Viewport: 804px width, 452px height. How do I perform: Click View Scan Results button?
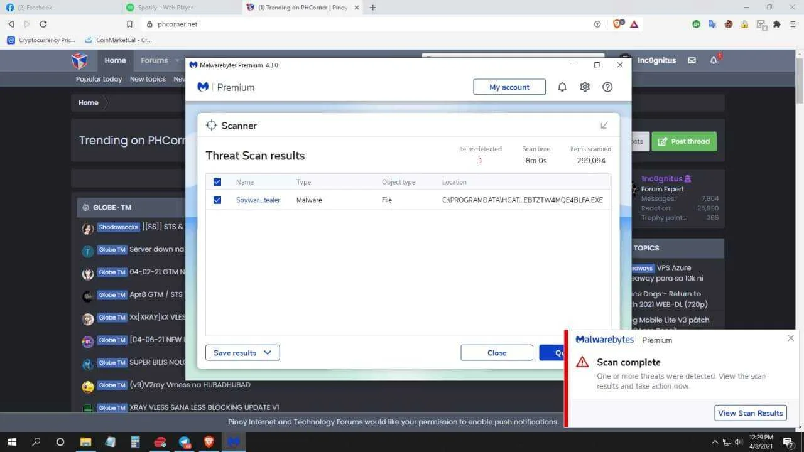point(751,413)
